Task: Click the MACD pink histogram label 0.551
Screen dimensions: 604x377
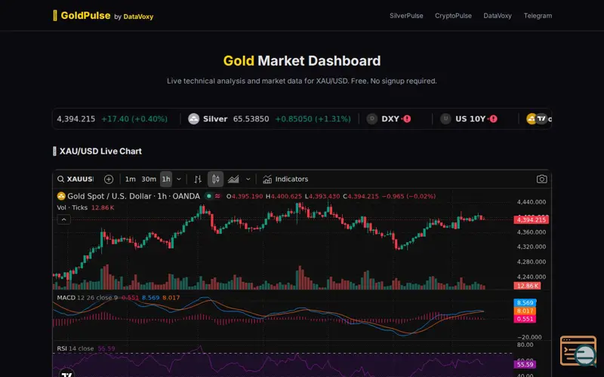Action: [x=525, y=319]
